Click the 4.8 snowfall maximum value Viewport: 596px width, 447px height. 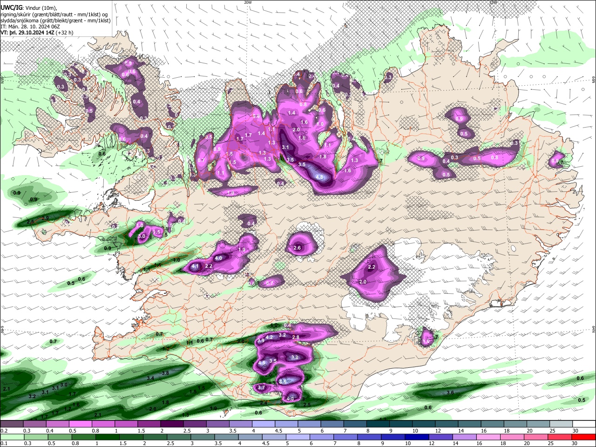click(319, 177)
